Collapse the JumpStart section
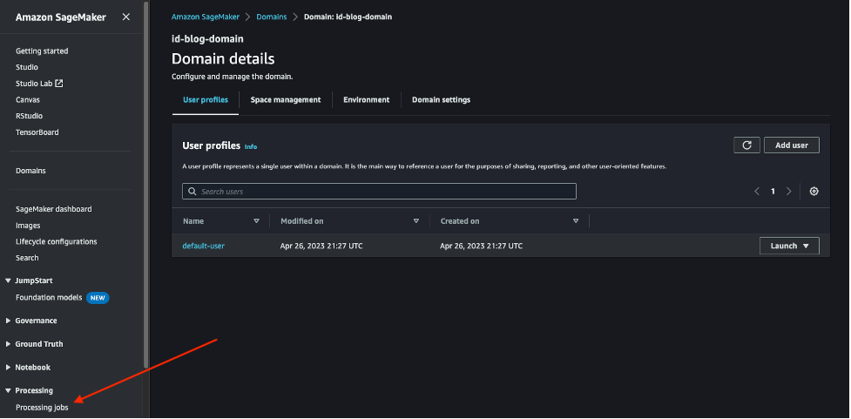Screen dimensions: 851x419 pyautogui.click(x=8, y=280)
